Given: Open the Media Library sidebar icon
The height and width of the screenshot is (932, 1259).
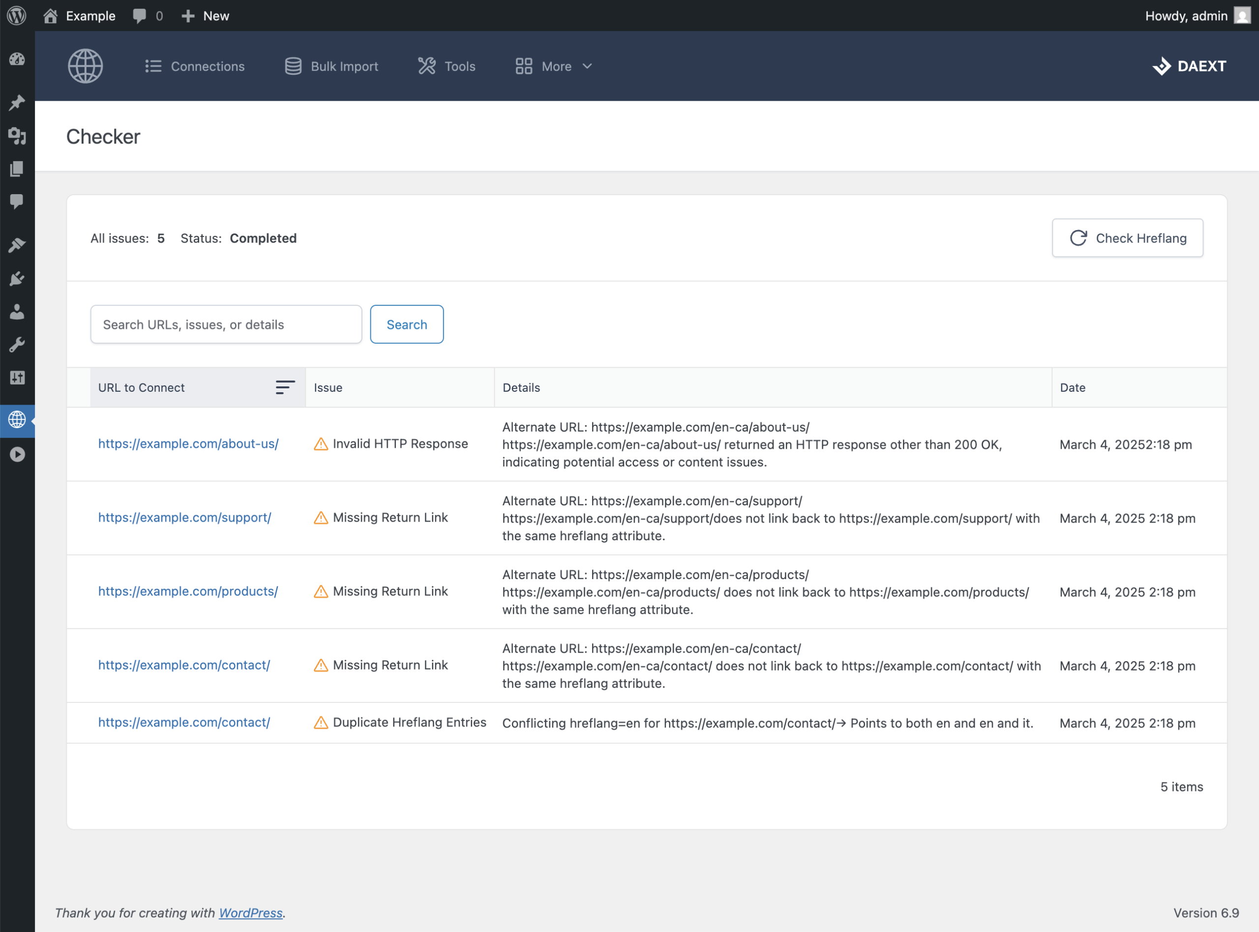Looking at the screenshot, I should [17, 137].
